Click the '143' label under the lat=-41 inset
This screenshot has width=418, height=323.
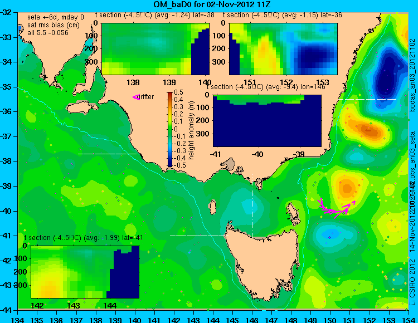pos(74,305)
